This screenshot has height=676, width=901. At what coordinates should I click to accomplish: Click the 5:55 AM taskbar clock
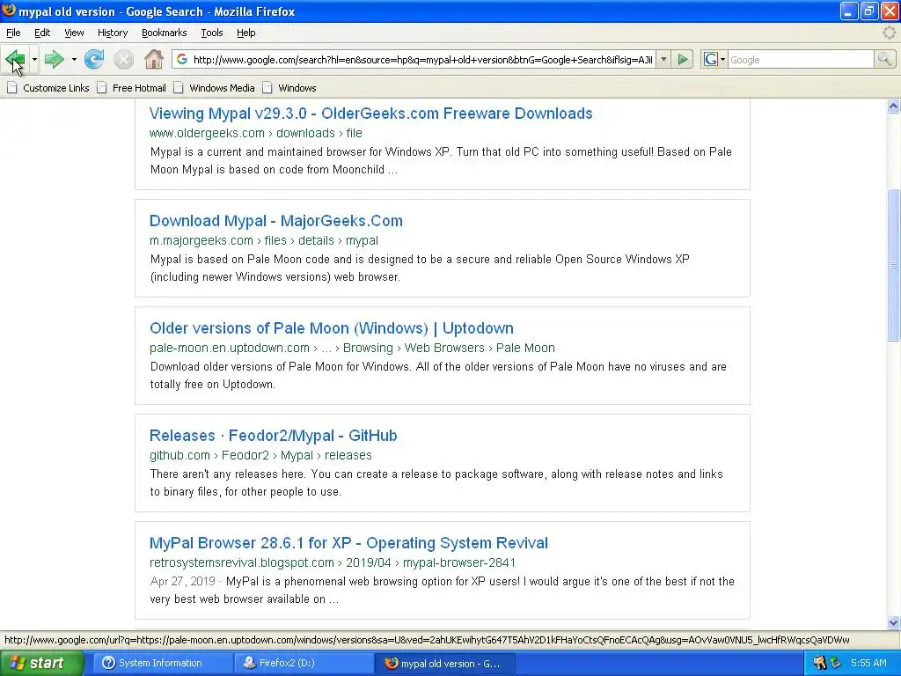[868, 663]
